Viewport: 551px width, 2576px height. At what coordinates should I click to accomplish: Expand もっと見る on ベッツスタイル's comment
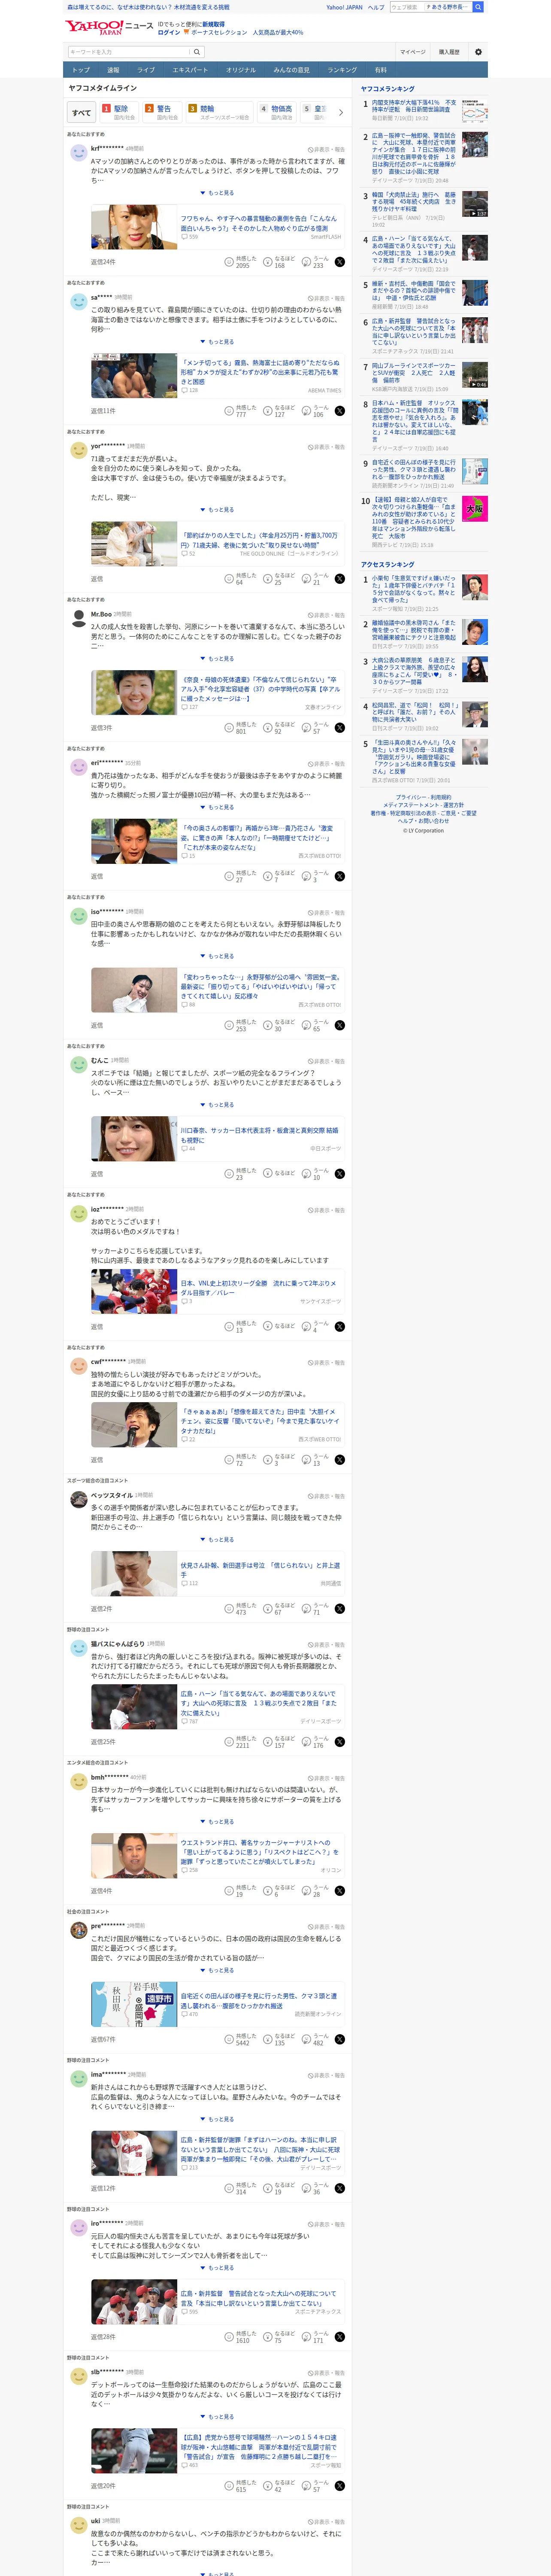217,1540
